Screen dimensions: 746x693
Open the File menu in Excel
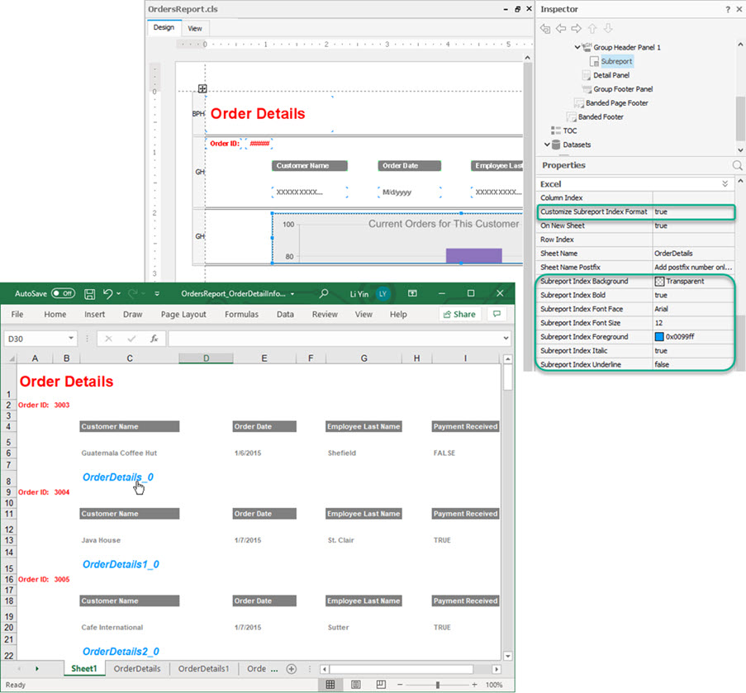(17, 315)
